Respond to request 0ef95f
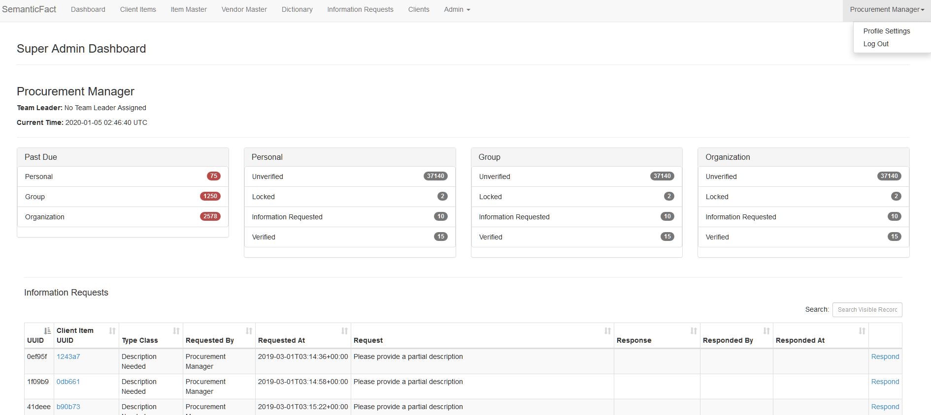 pyautogui.click(x=885, y=356)
